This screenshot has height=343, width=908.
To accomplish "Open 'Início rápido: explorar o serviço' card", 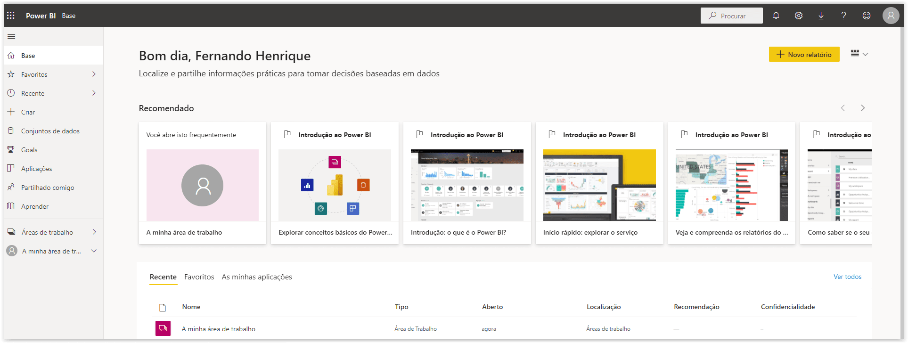I will pos(599,183).
